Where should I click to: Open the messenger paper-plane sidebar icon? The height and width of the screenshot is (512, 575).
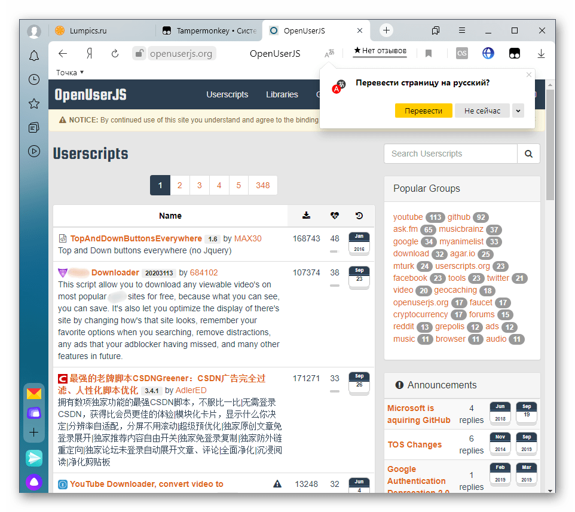point(33,458)
